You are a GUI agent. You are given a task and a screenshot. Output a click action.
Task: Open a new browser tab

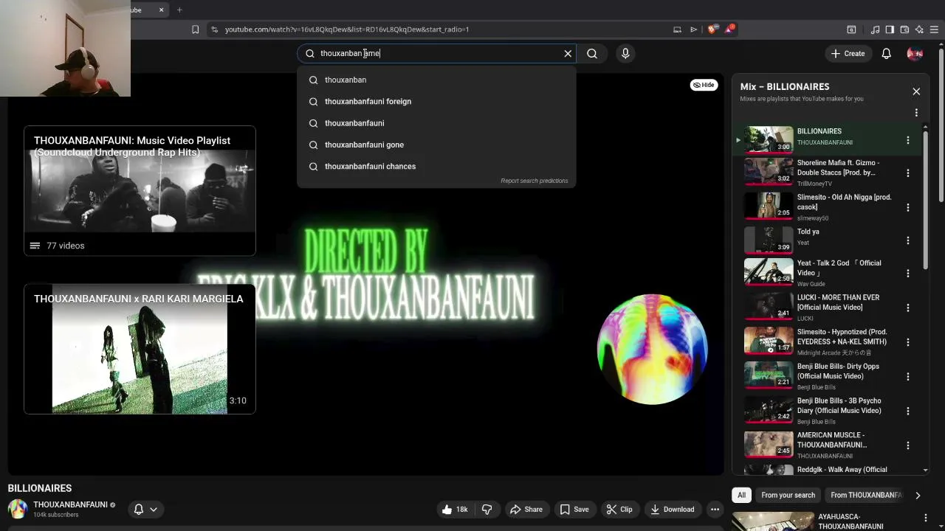179,10
